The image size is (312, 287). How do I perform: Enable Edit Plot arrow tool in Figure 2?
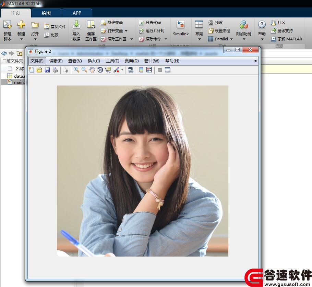[x=66, y=70]
